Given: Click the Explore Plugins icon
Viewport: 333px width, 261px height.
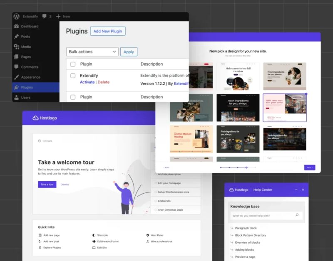Looking at the screenshot, I should click(x=40, y=247).
